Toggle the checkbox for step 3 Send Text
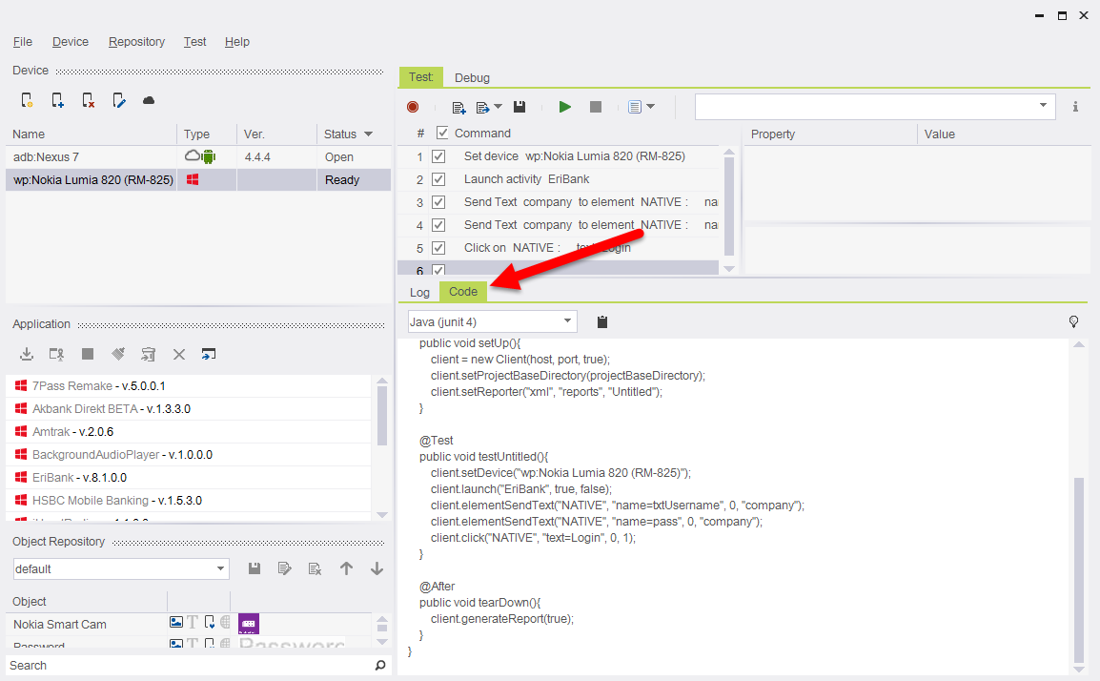 pos(438,202)
